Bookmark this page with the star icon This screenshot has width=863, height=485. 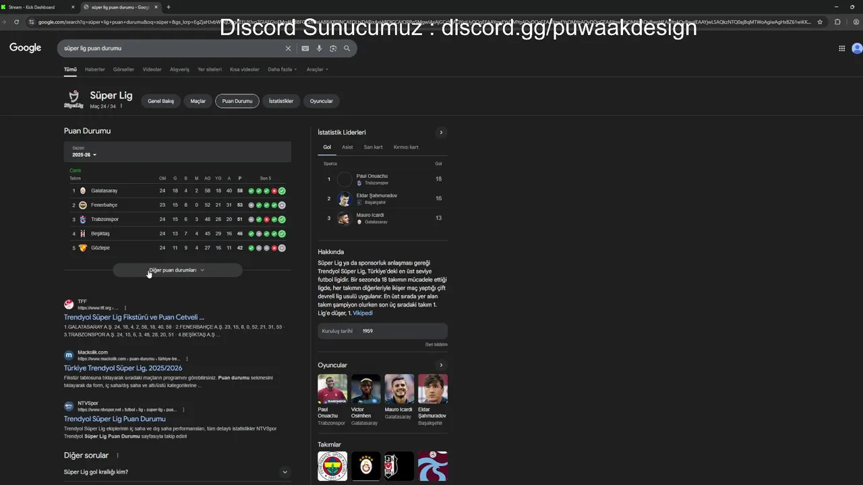[x=820, y=22]
